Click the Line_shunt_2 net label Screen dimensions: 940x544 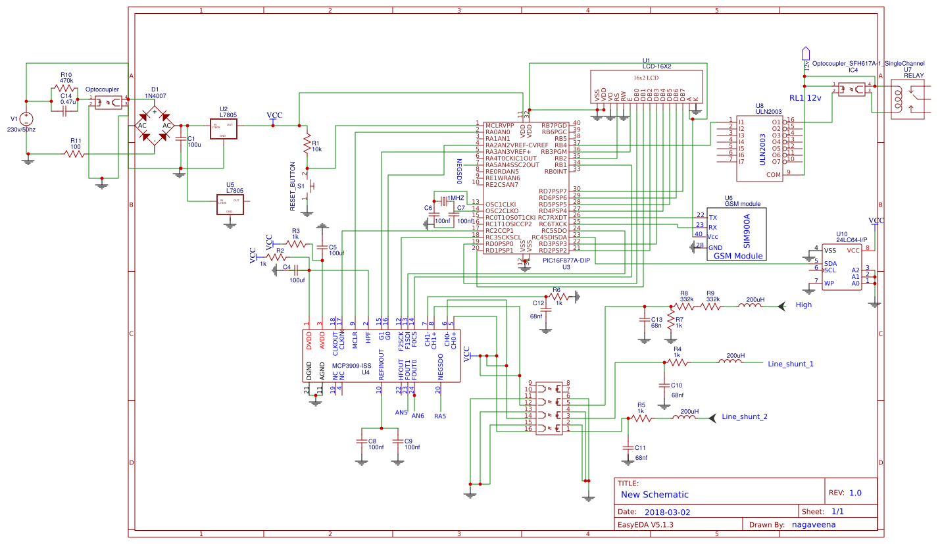coord(743,416)
